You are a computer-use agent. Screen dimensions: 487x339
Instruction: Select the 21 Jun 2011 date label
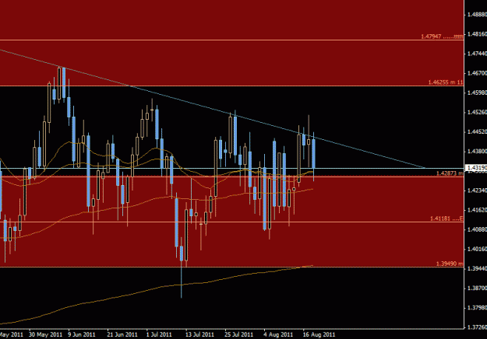(122, 334)
